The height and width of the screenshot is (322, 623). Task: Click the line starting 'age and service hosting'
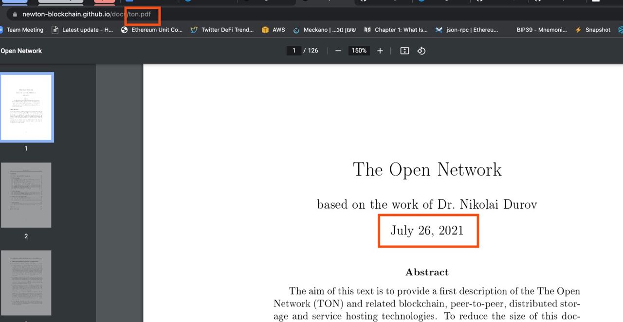pyautogui.click(x=427, y=316)
